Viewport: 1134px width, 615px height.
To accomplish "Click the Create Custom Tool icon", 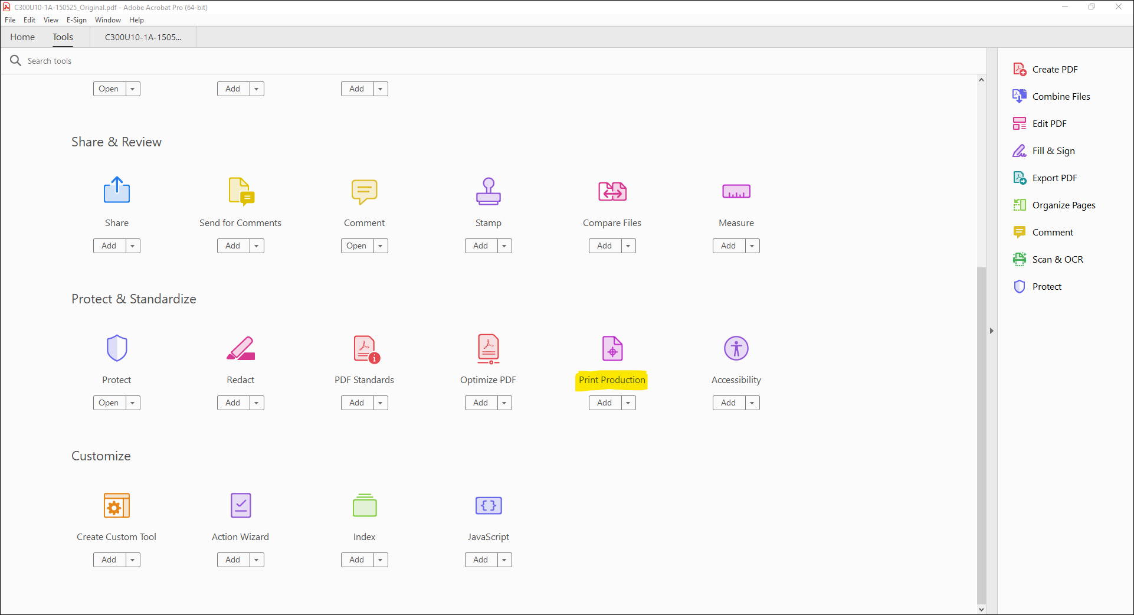I will pyautogui.click(x=117, y=505).
